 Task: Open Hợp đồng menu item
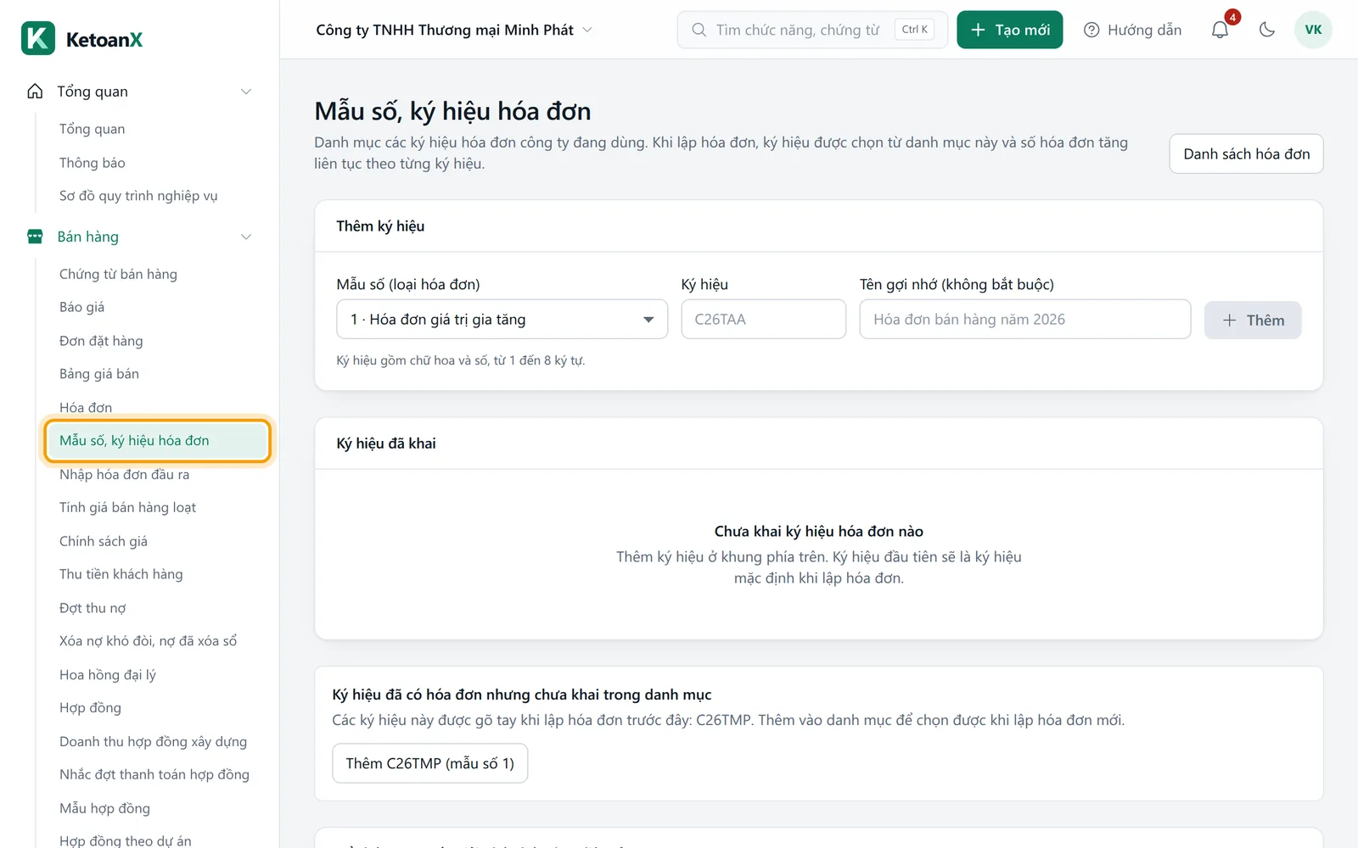[x=90, y=708]
